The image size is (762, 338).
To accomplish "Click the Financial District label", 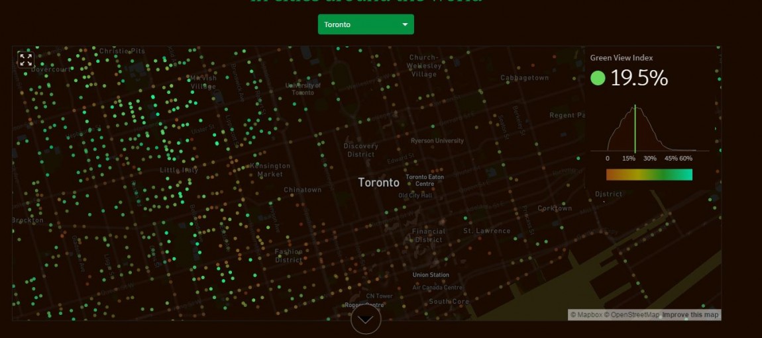I will pyautogui.click(x=428, y=235).
